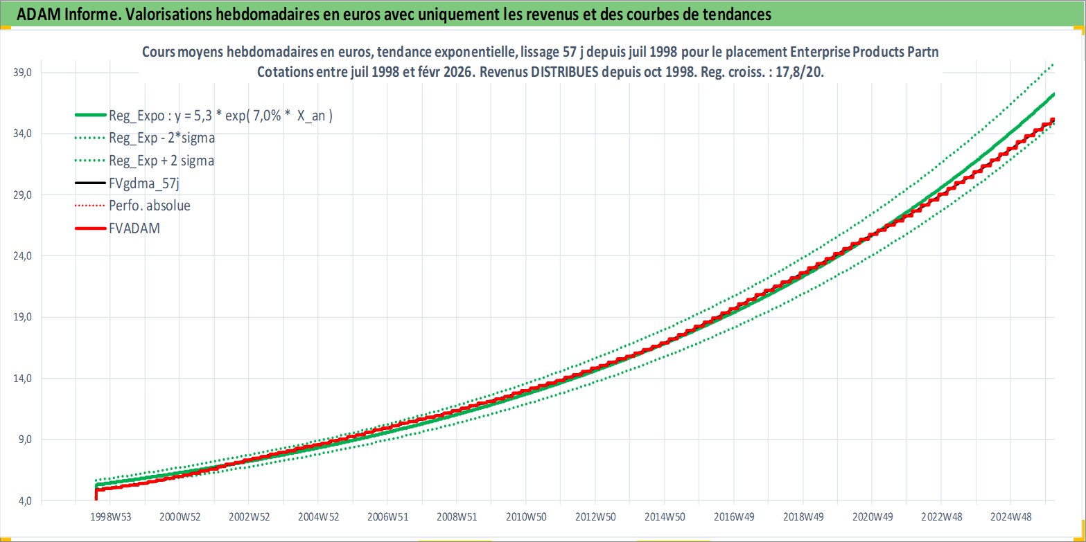Click the x-axis label 2010W50

click(x=525, y=517)
